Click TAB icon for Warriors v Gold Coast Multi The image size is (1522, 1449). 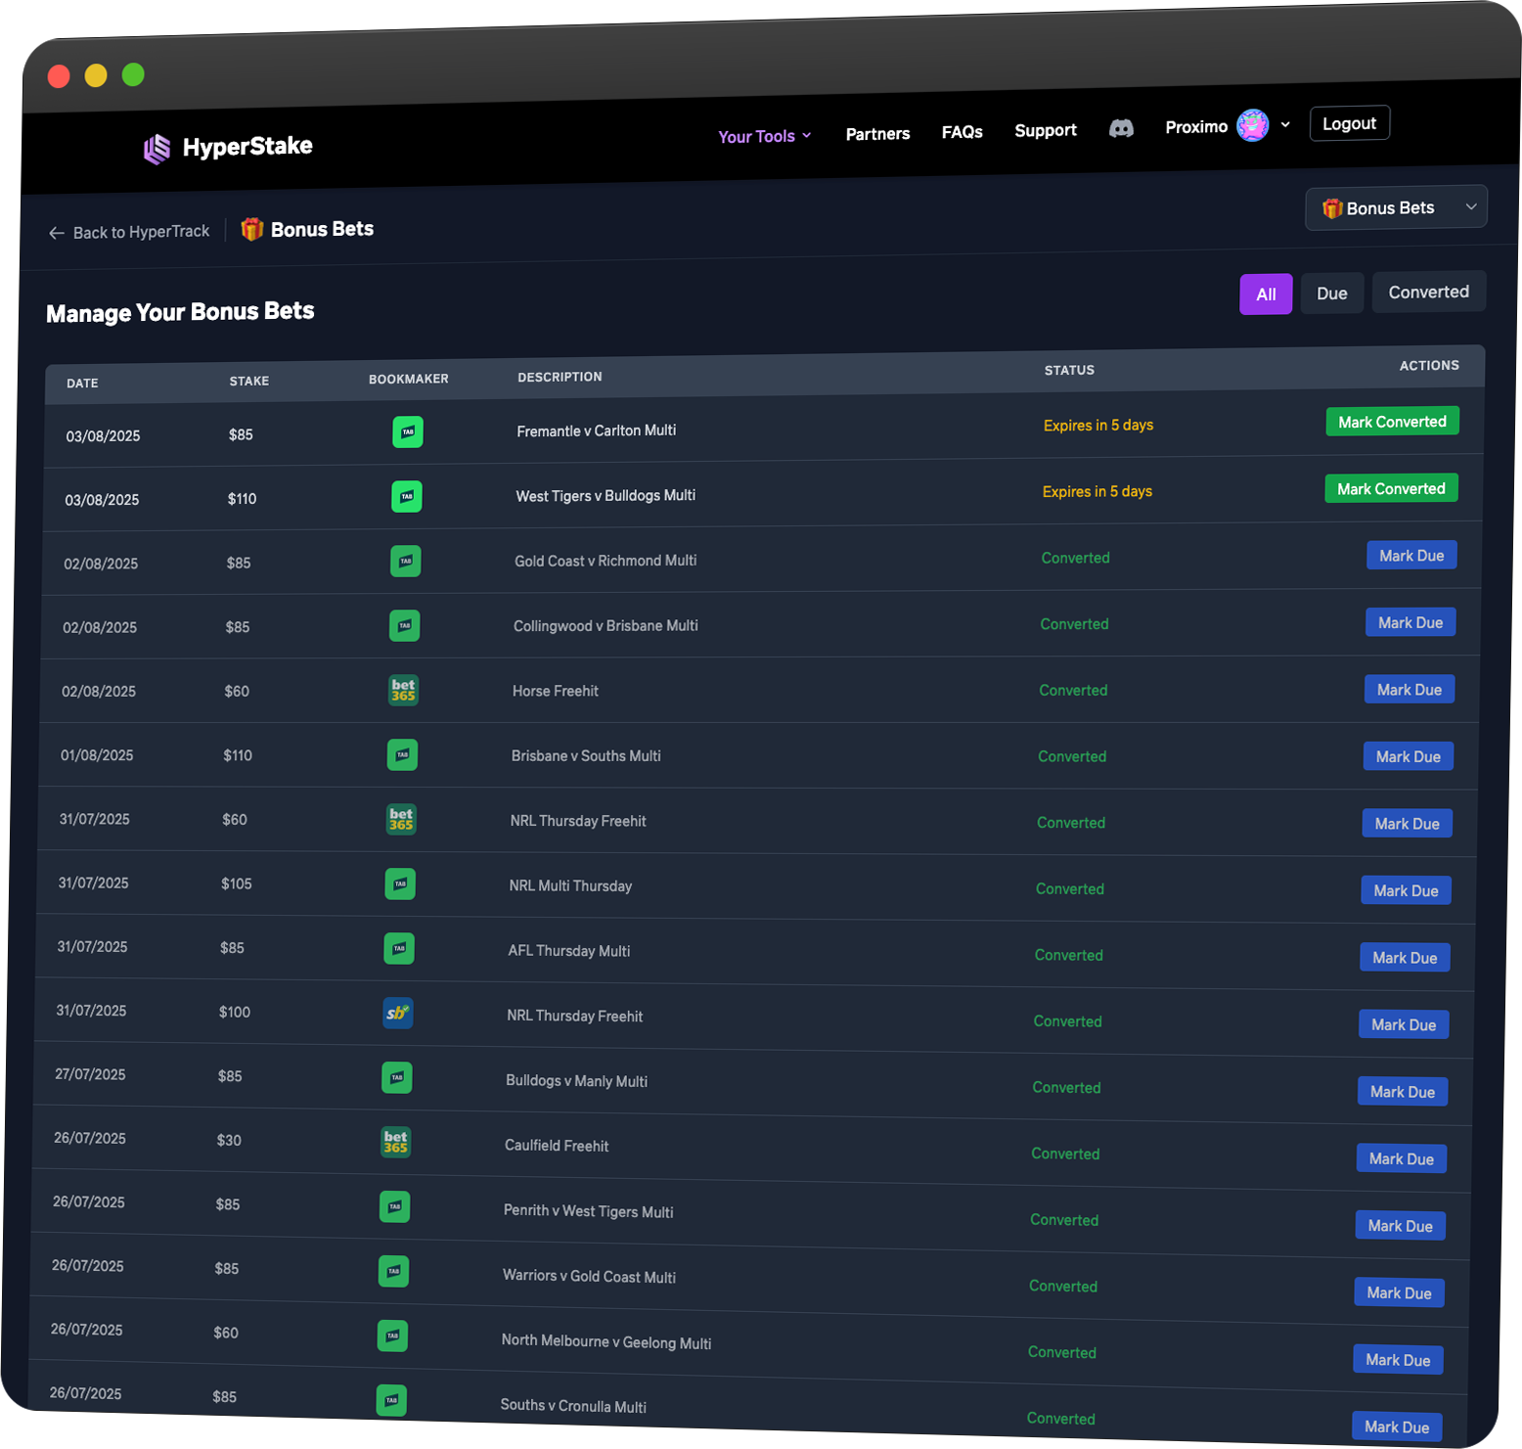(x=393, y=1271)
